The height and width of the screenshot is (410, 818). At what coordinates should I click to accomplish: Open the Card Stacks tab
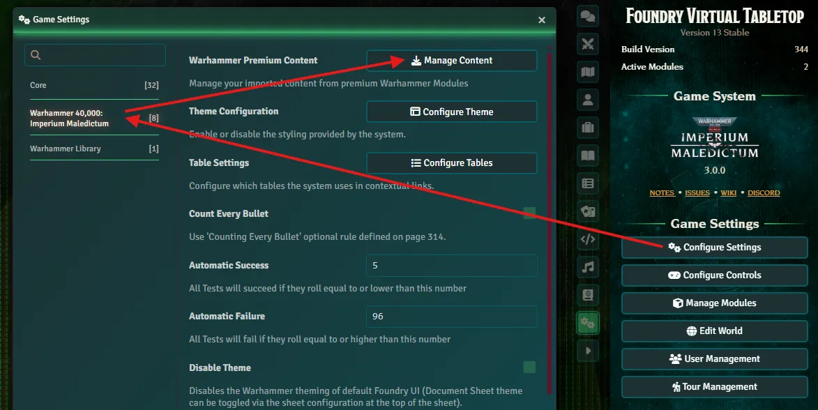pyautogui.click(x=588, y=211)
